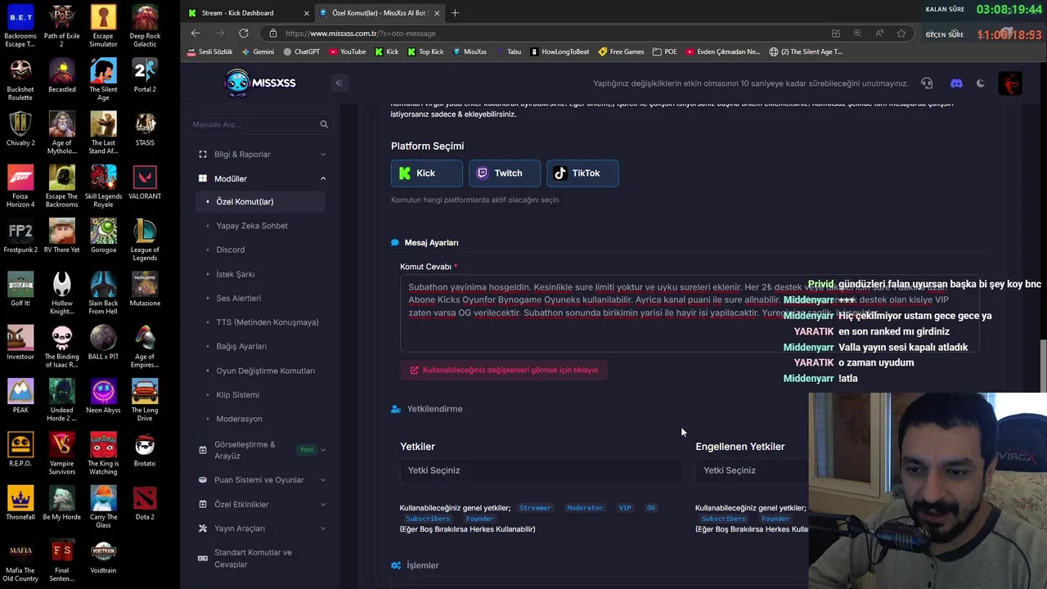Click the Founder tag under Yetkiler
This screenshot has height=589, width=1047.
click(479, 519)
